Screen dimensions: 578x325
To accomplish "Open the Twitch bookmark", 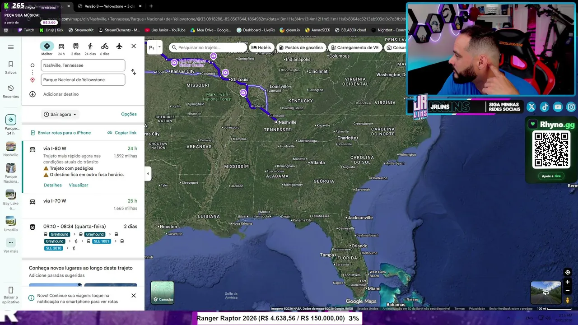I will pos(26,30).
